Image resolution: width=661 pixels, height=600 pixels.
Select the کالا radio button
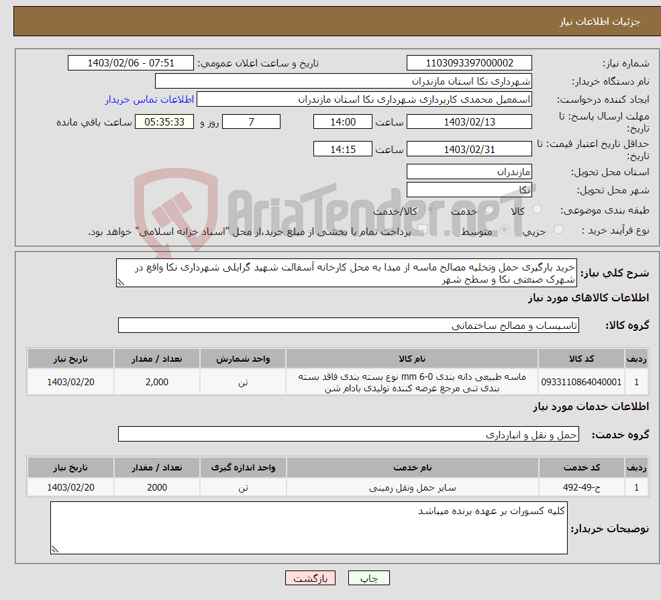[x=537, y=209]
